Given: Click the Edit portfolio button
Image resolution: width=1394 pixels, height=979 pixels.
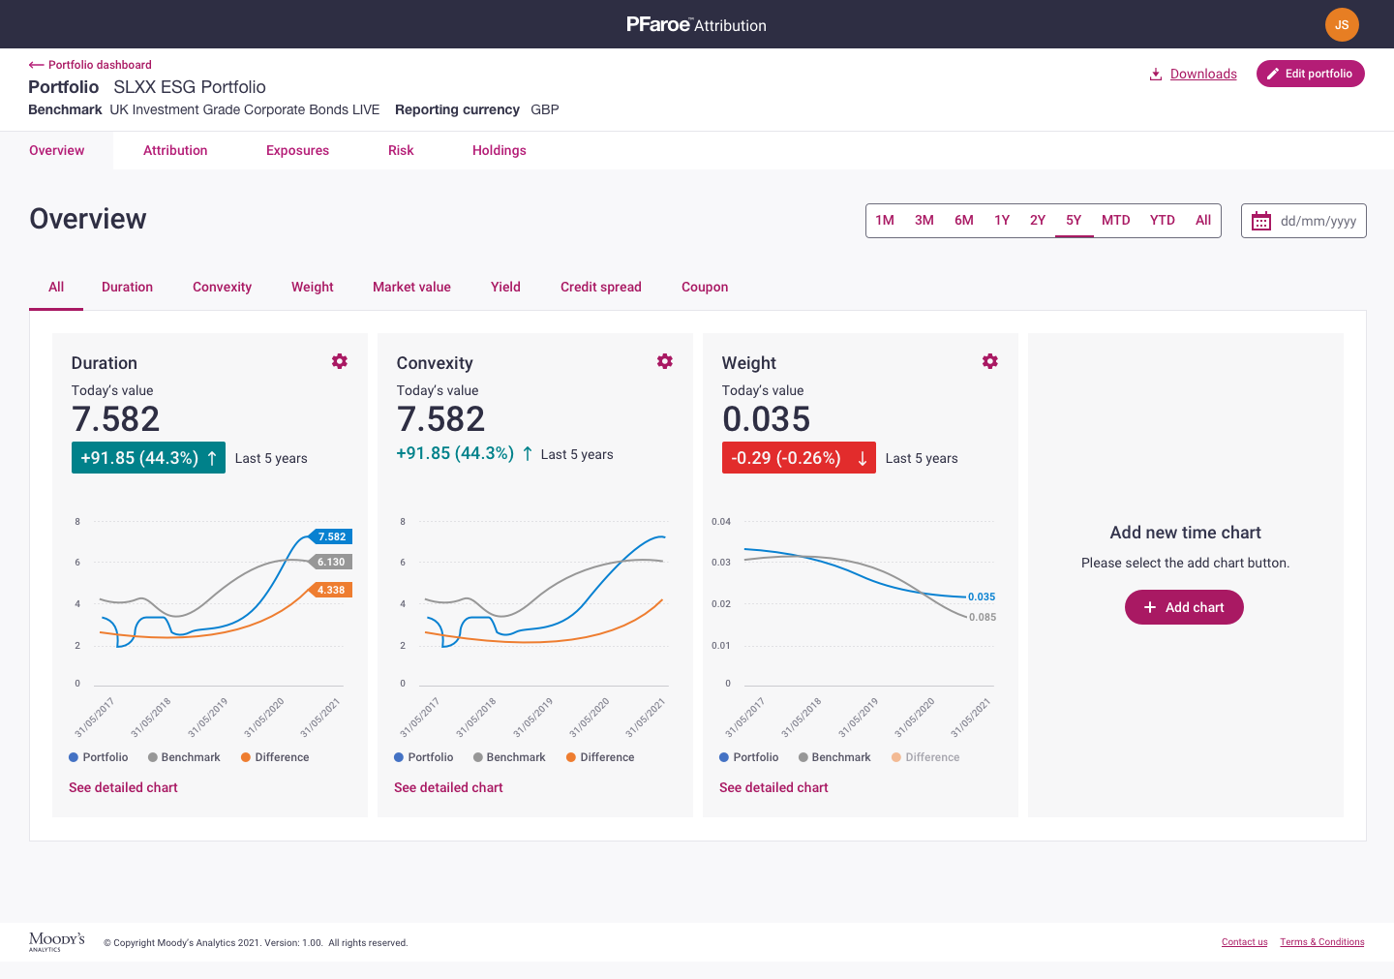Looking at the screenshot, I should coord(1311,74).
